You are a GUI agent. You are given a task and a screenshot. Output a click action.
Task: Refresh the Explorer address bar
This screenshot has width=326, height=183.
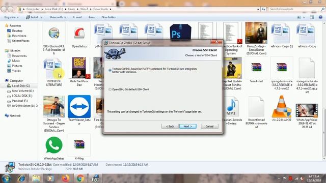(x=263, y=9)
